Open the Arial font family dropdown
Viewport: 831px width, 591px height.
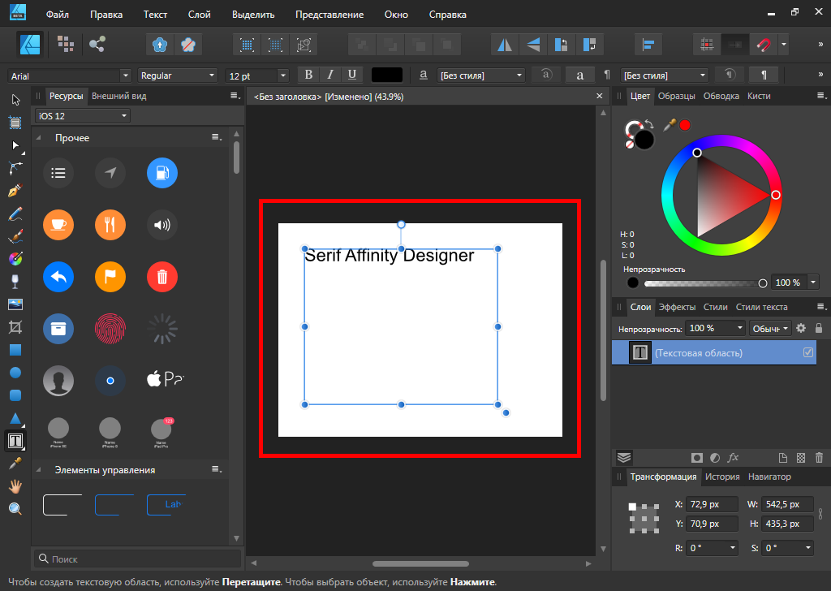click(125, 75)
